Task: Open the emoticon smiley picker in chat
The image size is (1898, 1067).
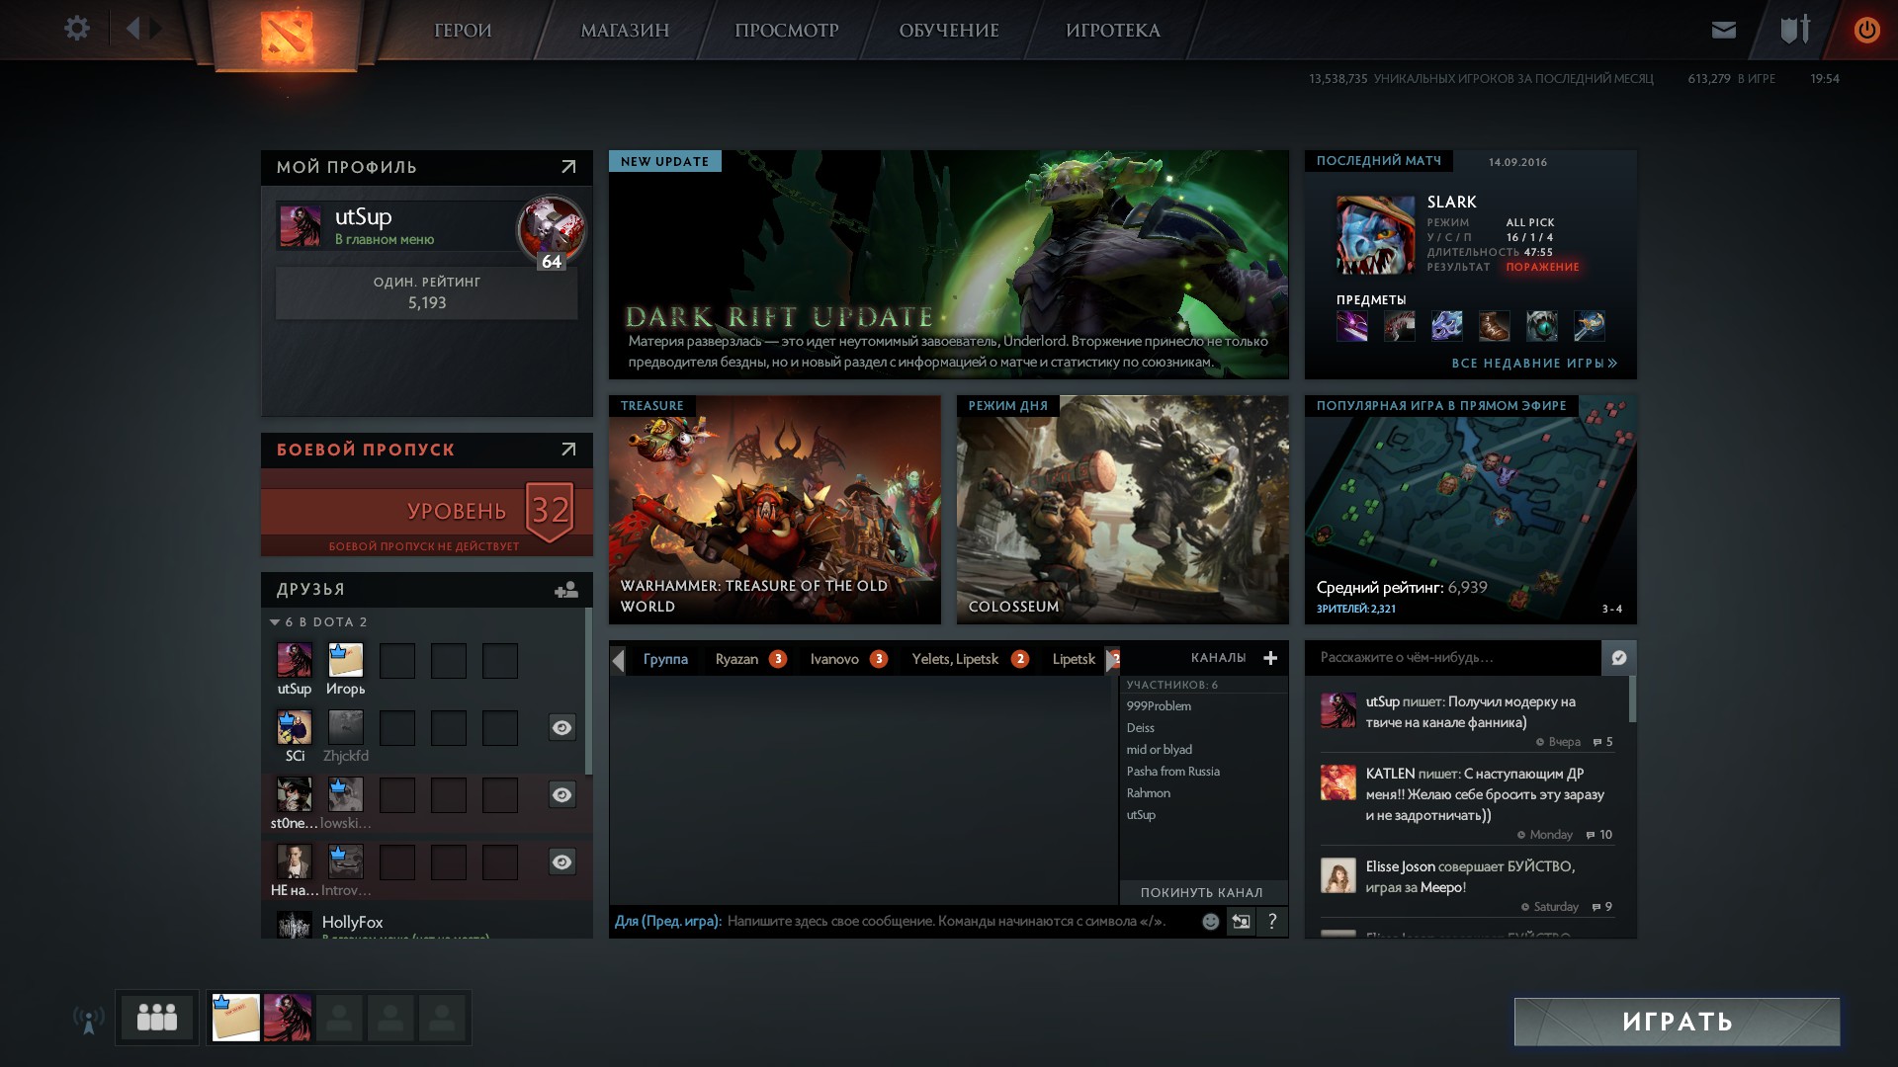Action: 1210,922
